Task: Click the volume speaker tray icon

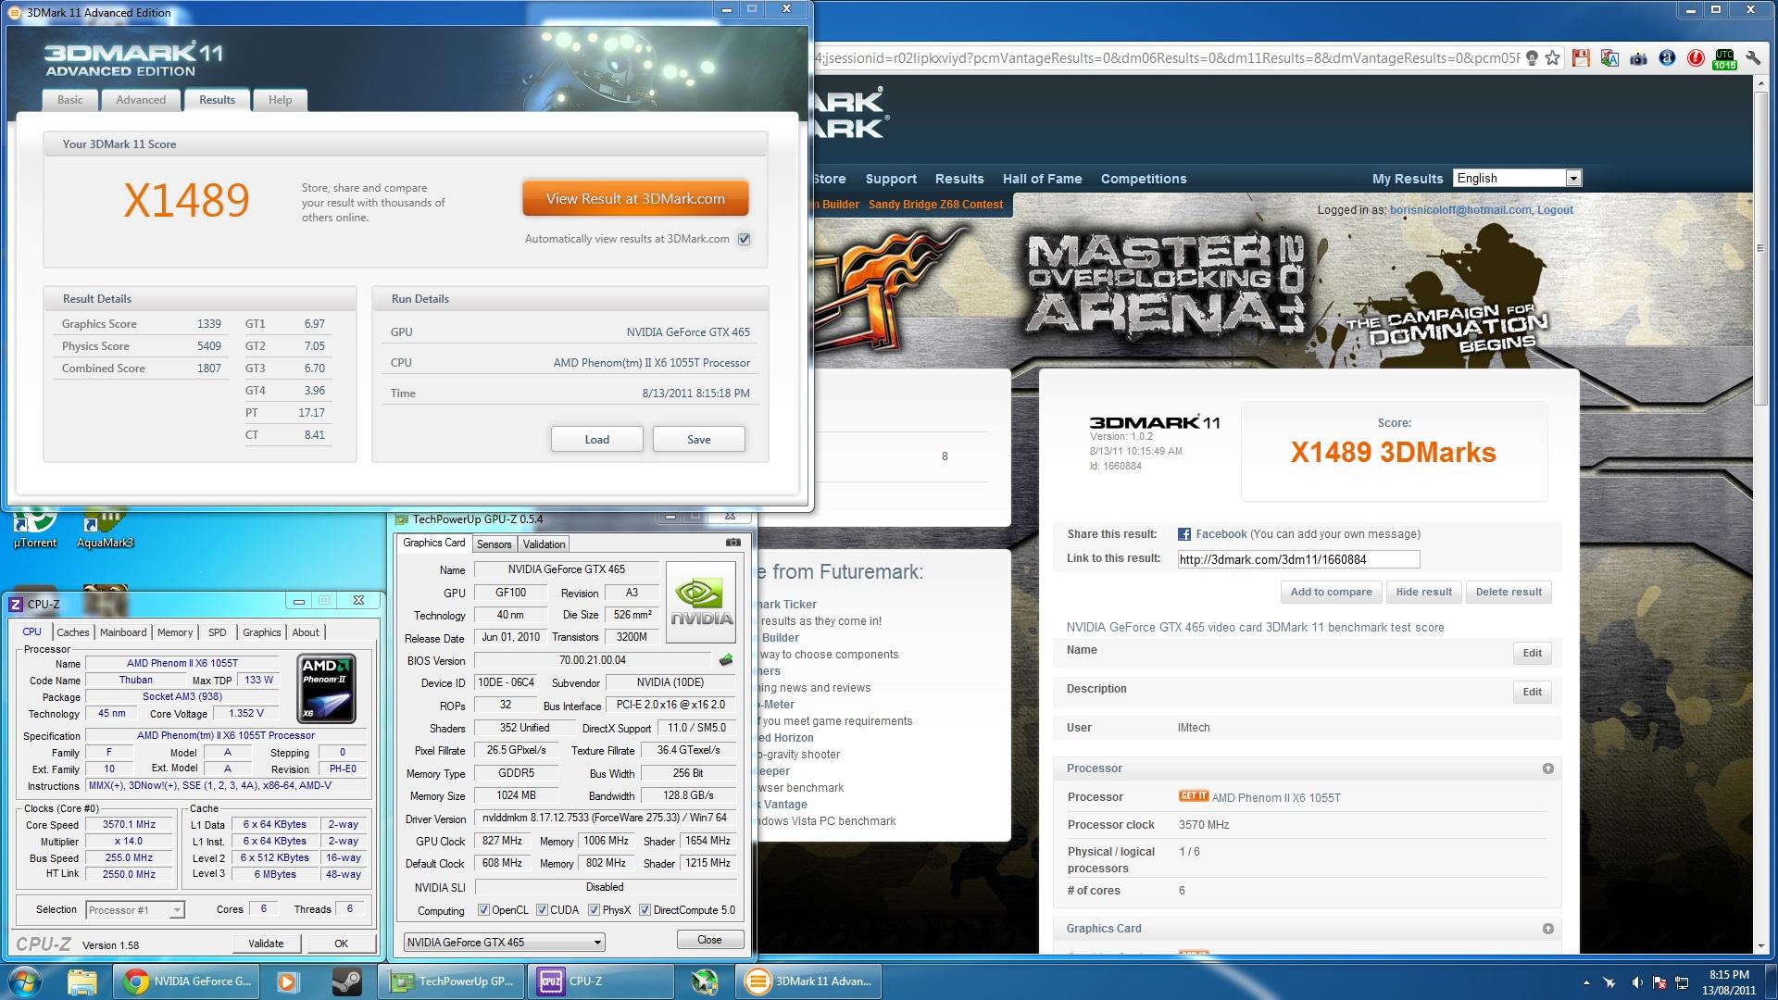Action: click(x=1637, y=982)
